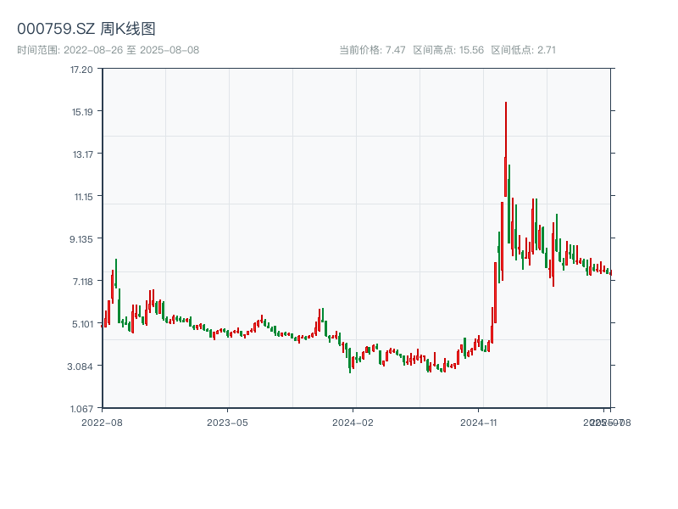The image size is (678, 509).
Task: Click the period low label 区间低点: 2.71
Action: click(523, 50)
